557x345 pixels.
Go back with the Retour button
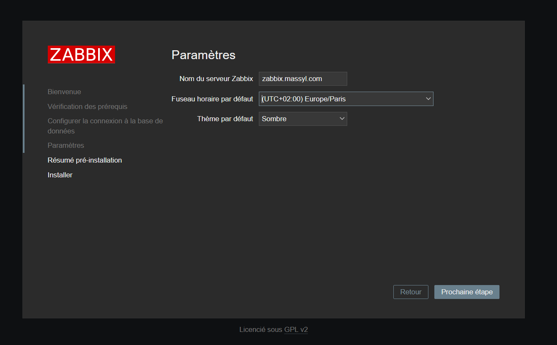coord(411,292)
